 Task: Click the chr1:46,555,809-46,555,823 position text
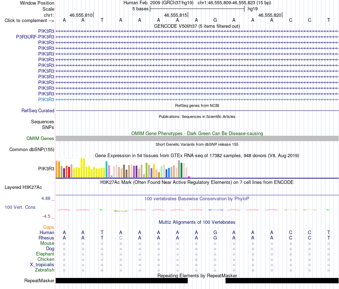pyautogui.click(x=234, y=3)
